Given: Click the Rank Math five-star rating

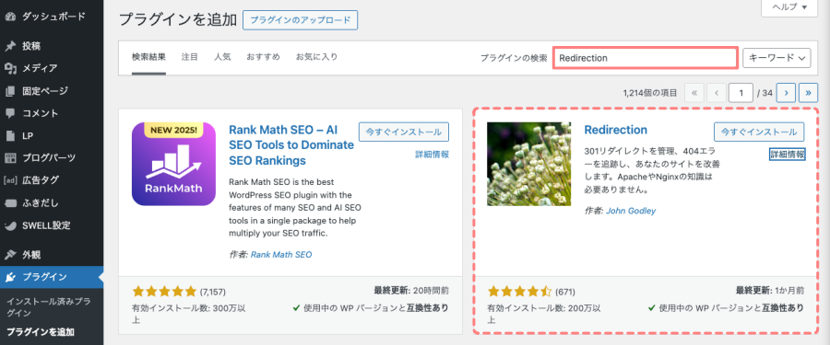Looking at the screenshot, I should (164, 291).
